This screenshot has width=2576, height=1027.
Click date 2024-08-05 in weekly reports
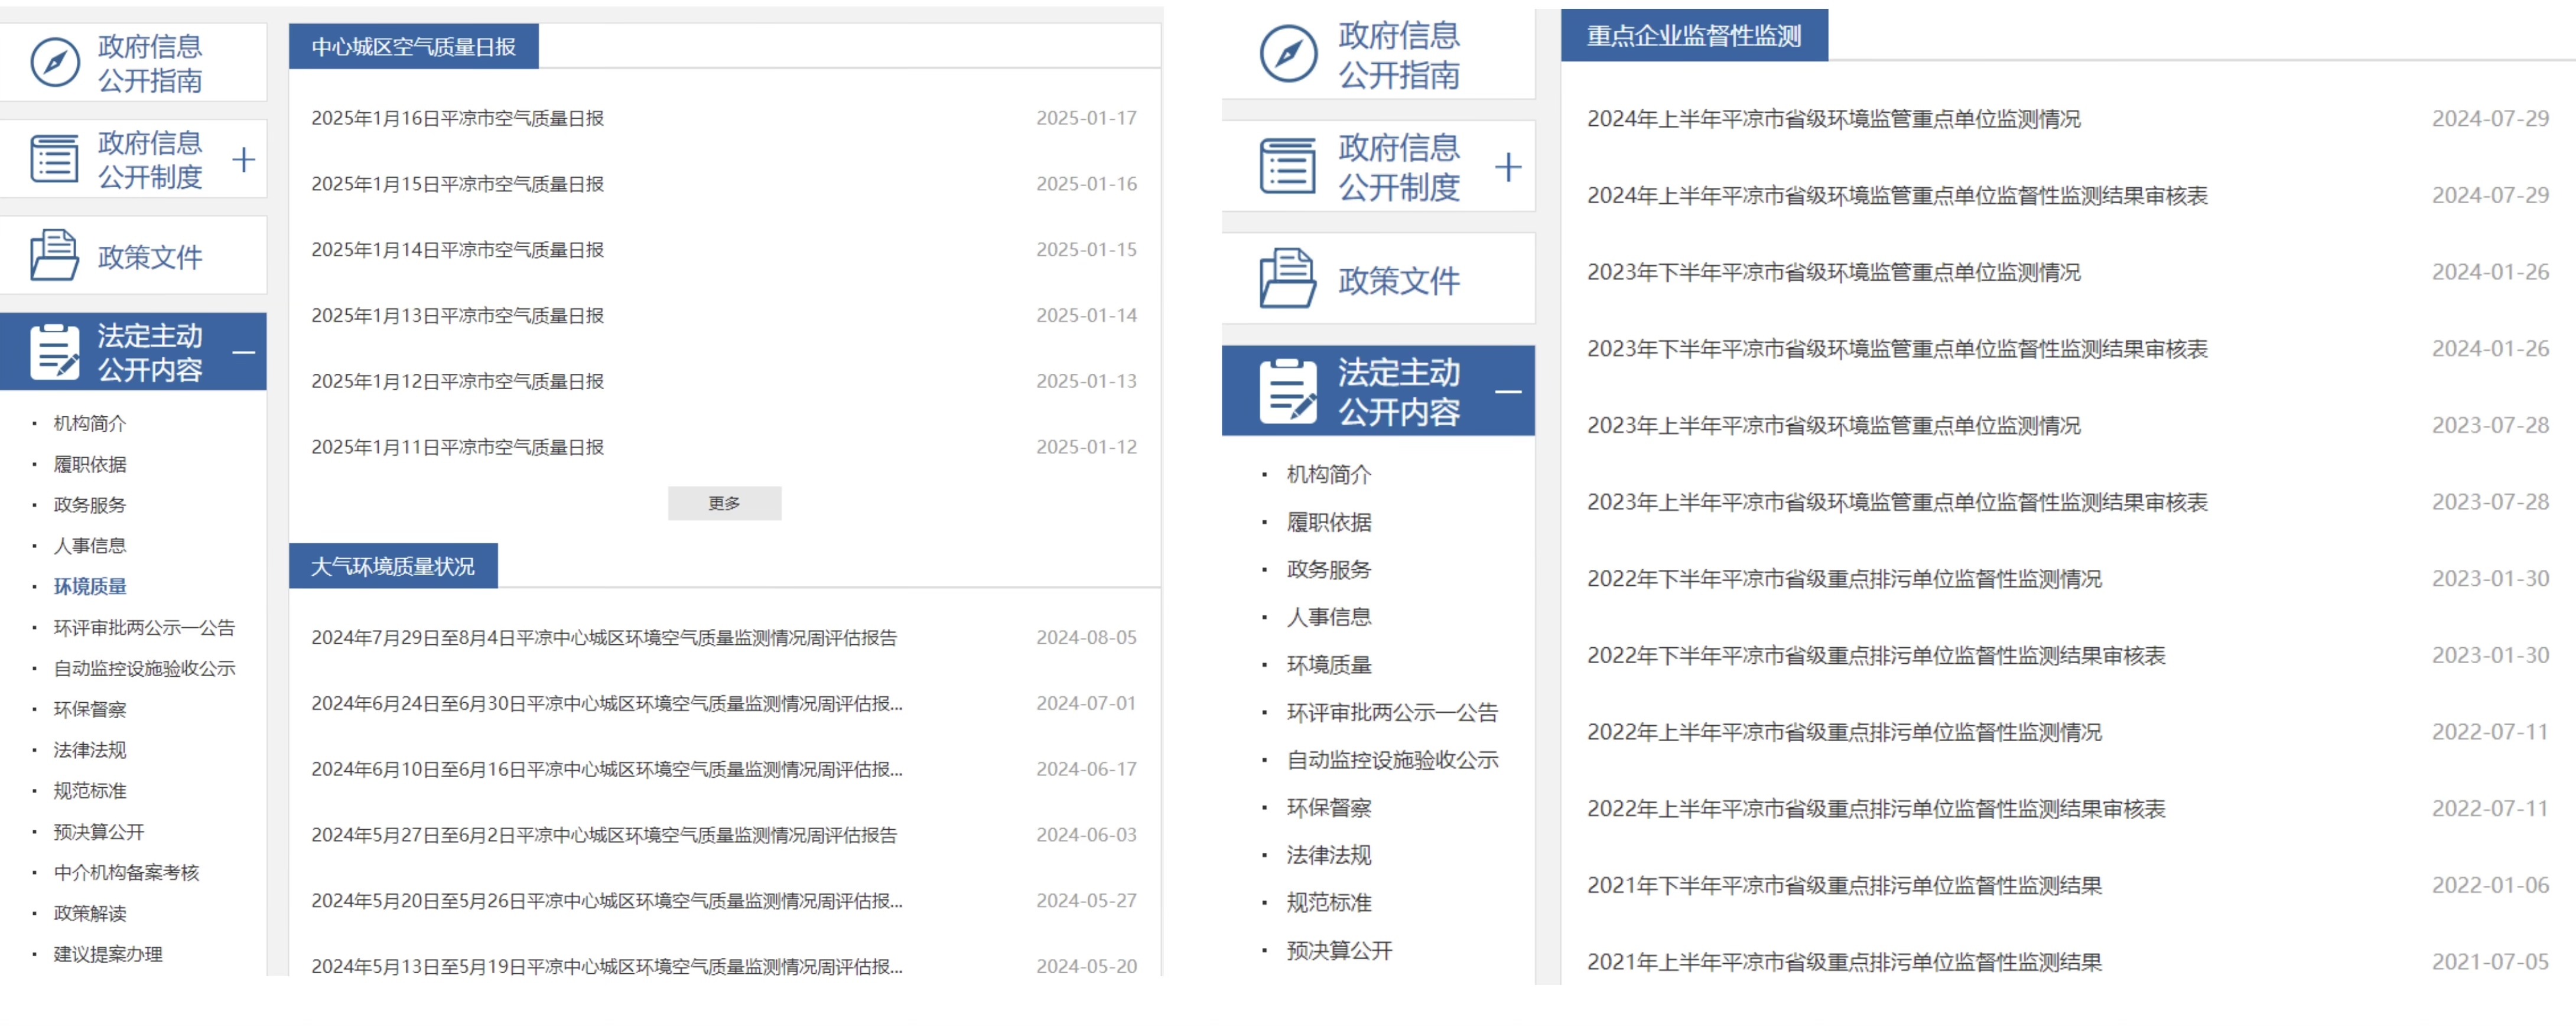[1086, 638]
